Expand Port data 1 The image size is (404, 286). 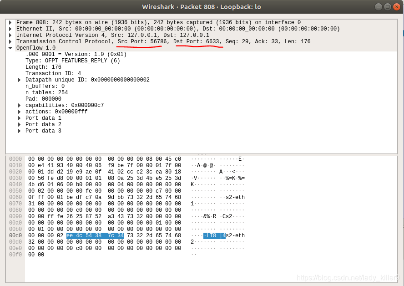(x=19, y=118)
